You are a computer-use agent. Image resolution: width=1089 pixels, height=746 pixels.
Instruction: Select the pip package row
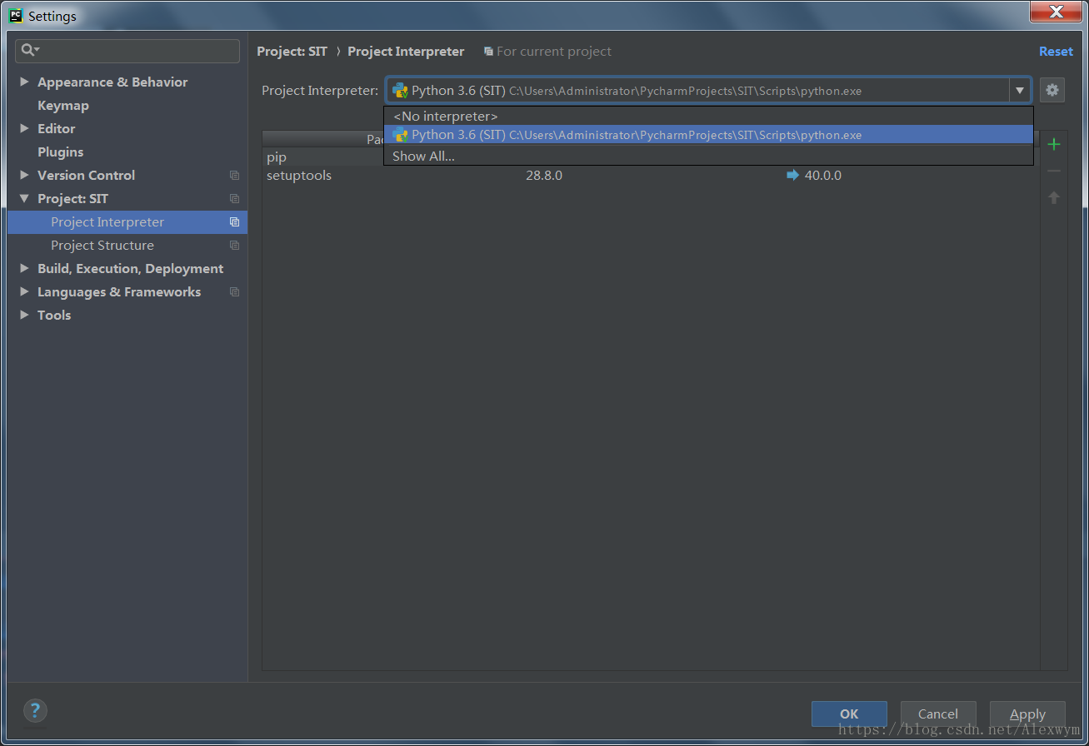tap(322, 157)
